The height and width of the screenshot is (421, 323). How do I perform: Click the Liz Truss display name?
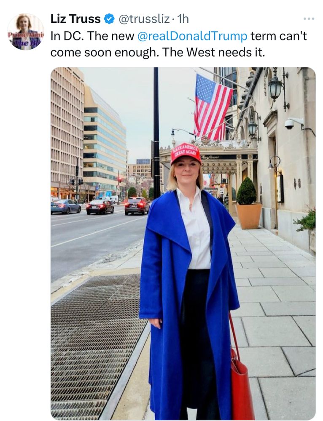tap(75, 19)
